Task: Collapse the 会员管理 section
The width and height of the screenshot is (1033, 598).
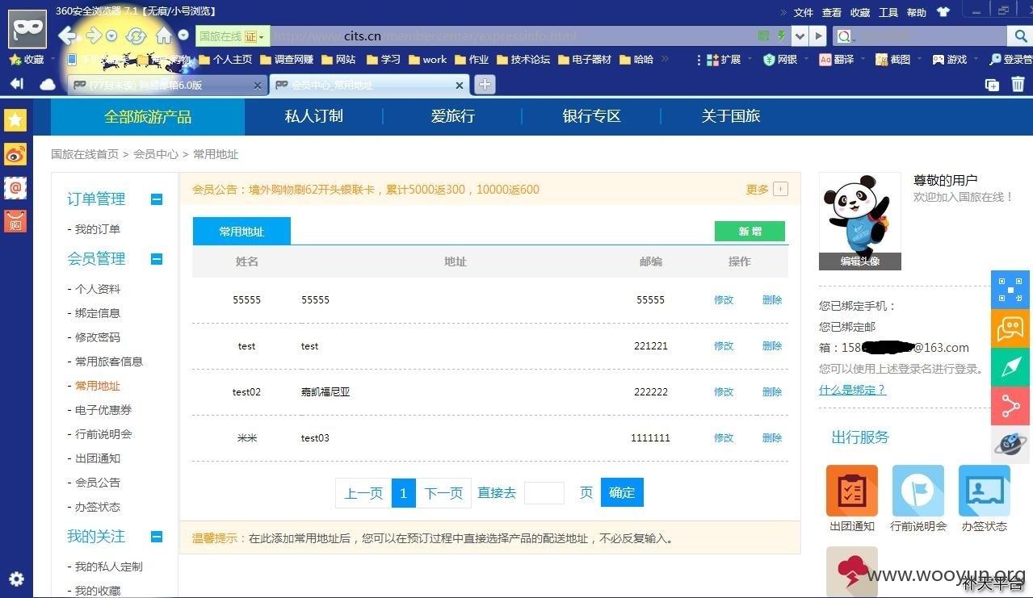Action: coord(157,259)
